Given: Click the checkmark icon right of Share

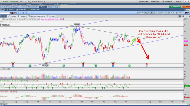Looking at the screenshot, I should tap(145, 13).
